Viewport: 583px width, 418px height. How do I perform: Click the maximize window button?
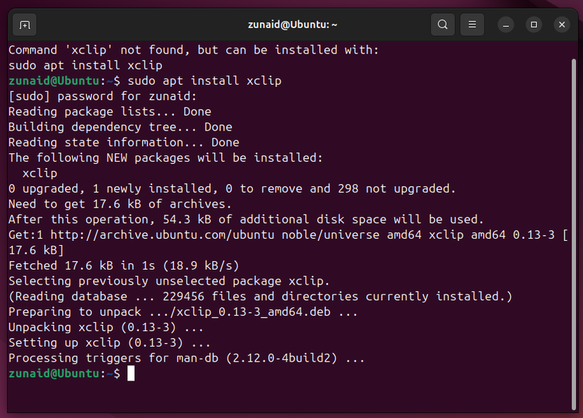coord(534,24)
